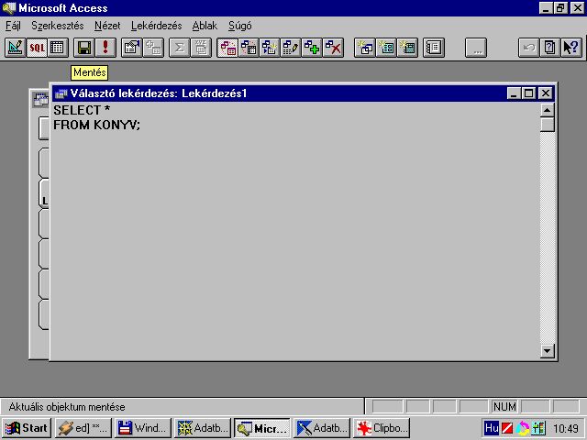Activate the context Help arrow-question icon

571,48
